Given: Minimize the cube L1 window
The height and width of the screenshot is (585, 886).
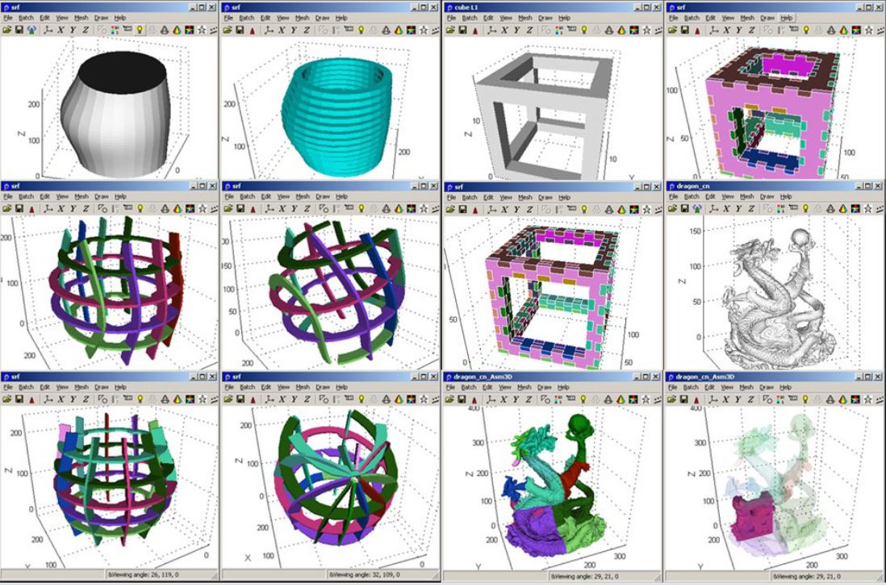Looking at the screenshot, I should (x=638, y=6).
